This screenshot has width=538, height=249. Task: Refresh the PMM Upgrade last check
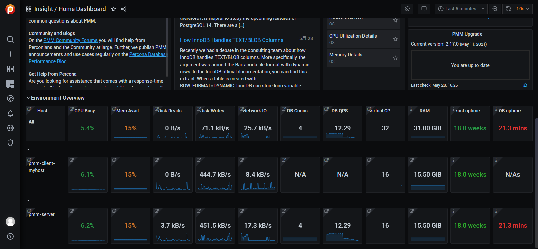(x=525, y=85)
